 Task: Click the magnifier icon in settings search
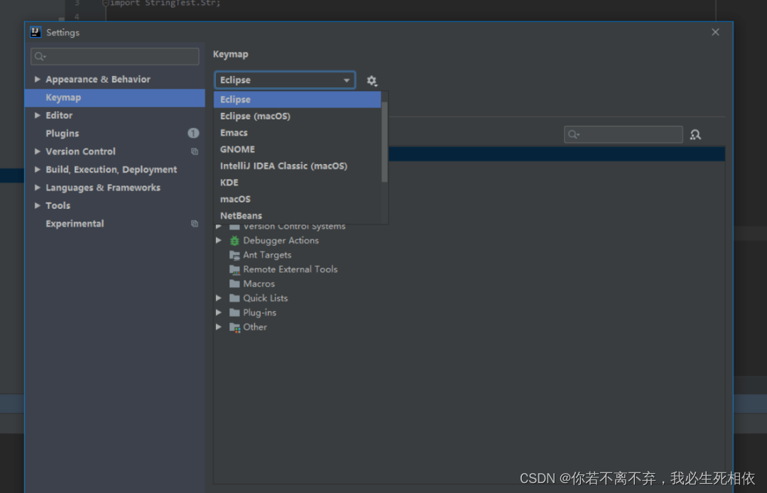40,57
